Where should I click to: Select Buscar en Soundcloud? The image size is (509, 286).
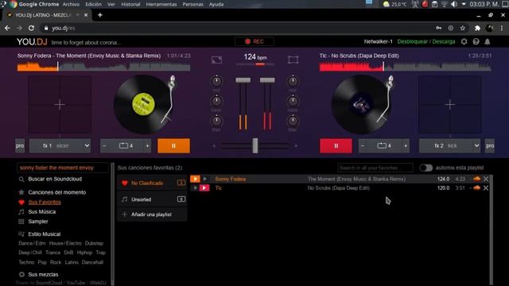55,179
